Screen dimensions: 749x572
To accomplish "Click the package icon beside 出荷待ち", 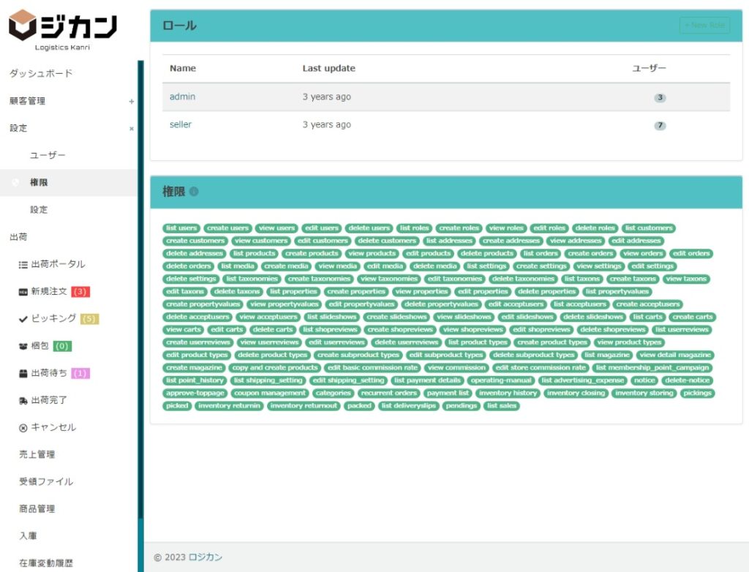I will click(23, 373).
